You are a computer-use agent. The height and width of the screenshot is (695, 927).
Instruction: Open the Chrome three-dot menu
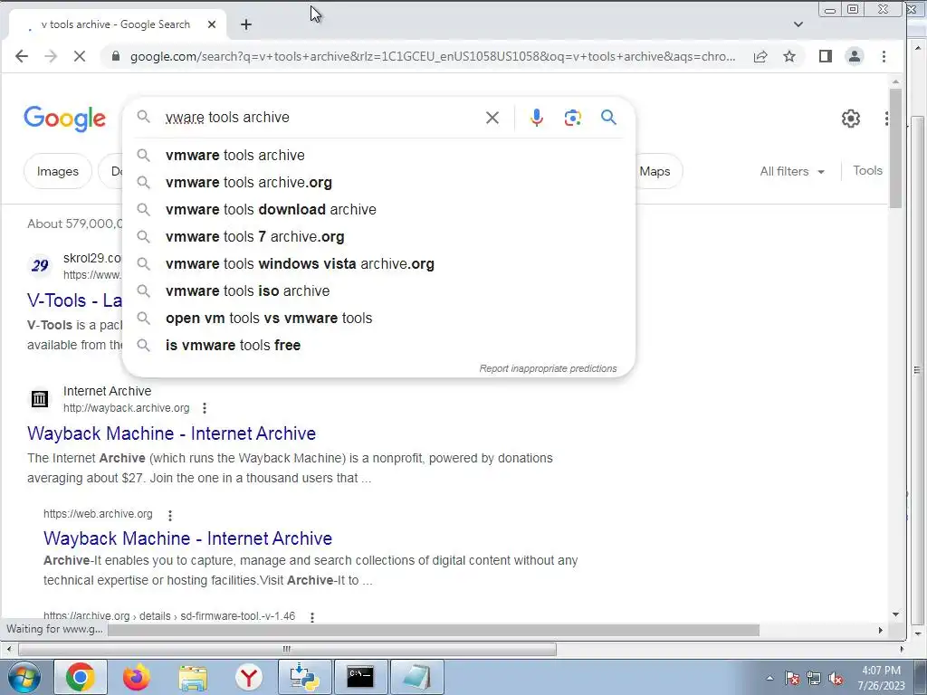[884, 56]
